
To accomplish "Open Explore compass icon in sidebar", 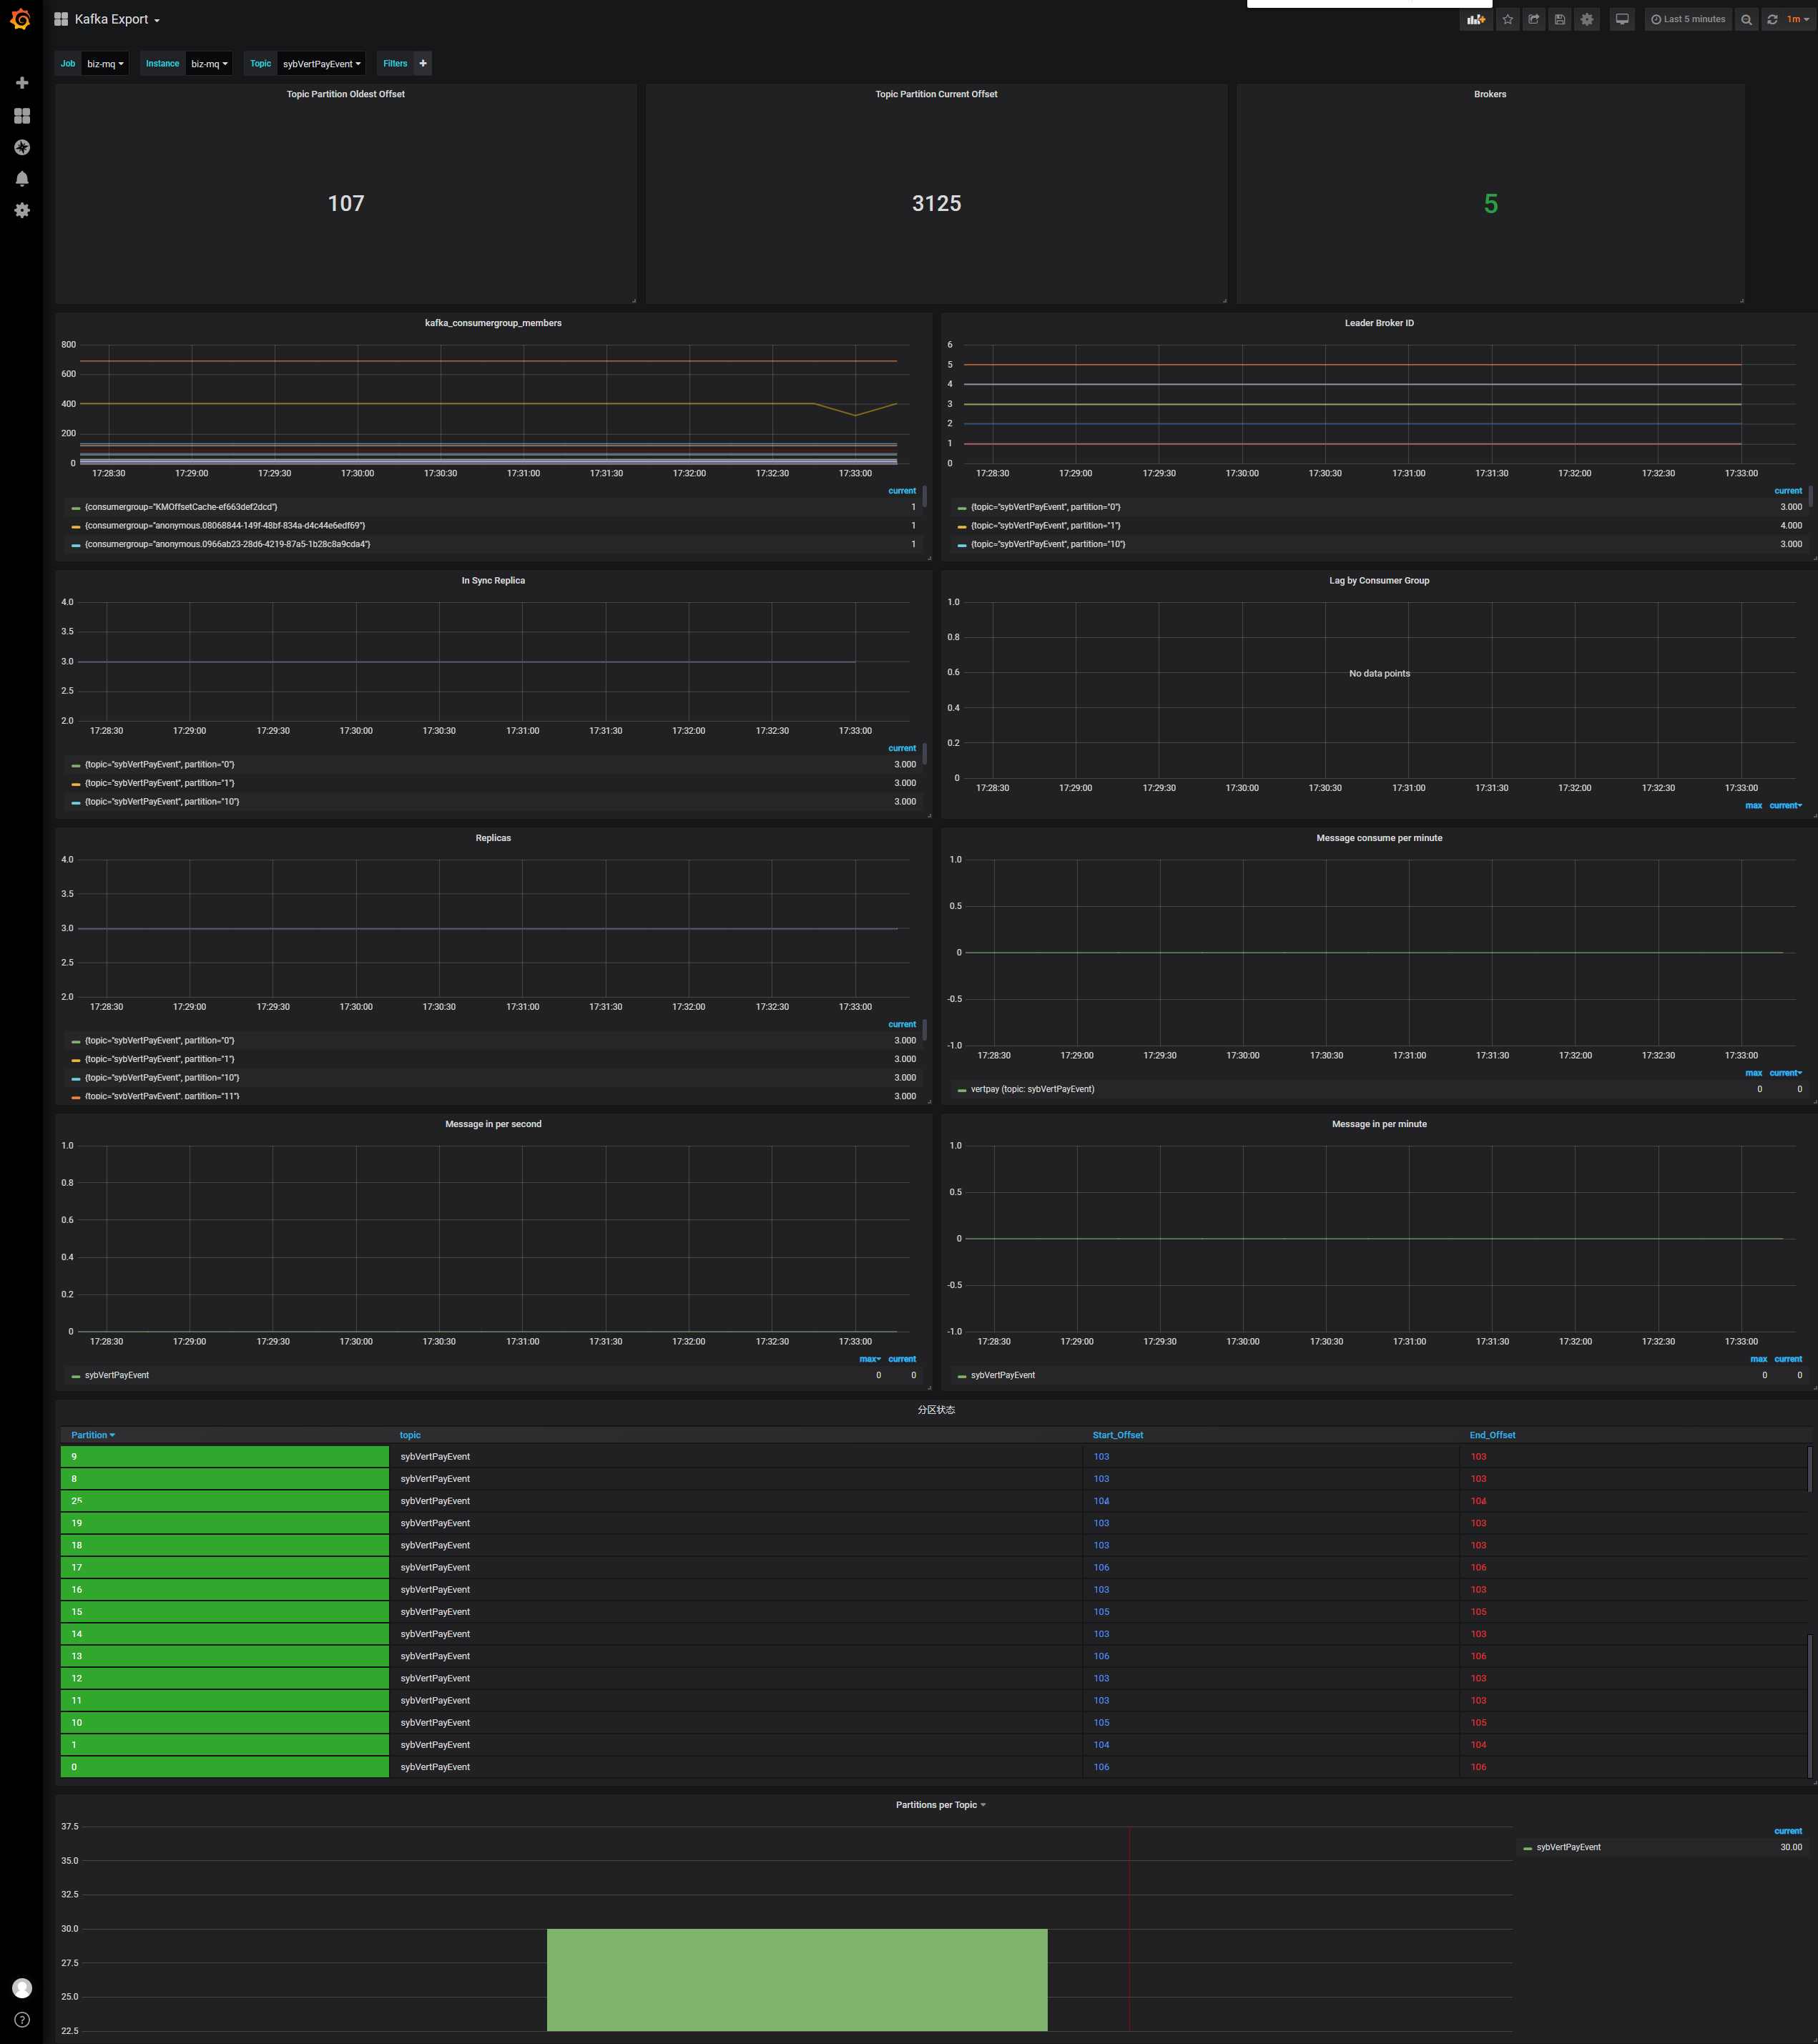I will click(x=22, y=147).
